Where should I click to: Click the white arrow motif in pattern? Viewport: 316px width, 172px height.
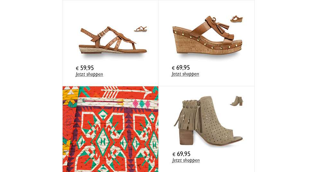(x=126, y=91)
